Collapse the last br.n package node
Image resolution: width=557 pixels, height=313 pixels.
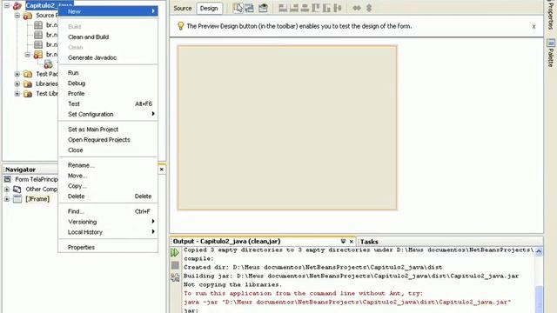click(27, 54)
